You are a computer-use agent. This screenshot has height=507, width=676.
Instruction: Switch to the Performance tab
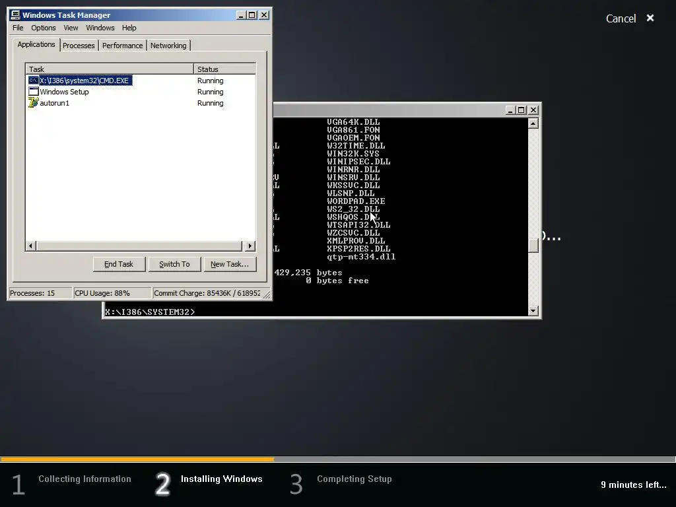pos(122,46)
